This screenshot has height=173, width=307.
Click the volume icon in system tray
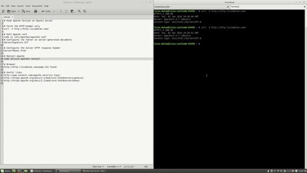[282, 171]
